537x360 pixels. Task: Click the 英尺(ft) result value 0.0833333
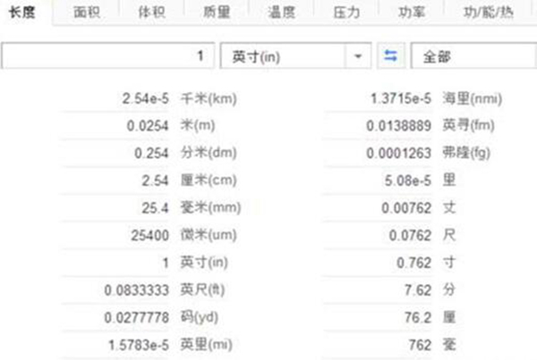point(137,290)
